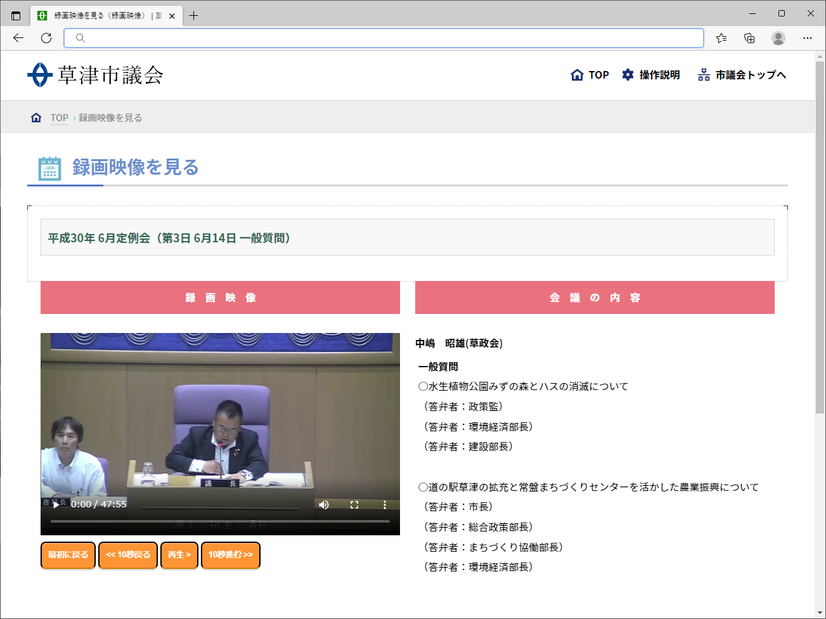The height and width of the screenshot is (619, 826).
Task: Reload the page with refresh icon
Action: pyautogui.click(x=46, y=38)
